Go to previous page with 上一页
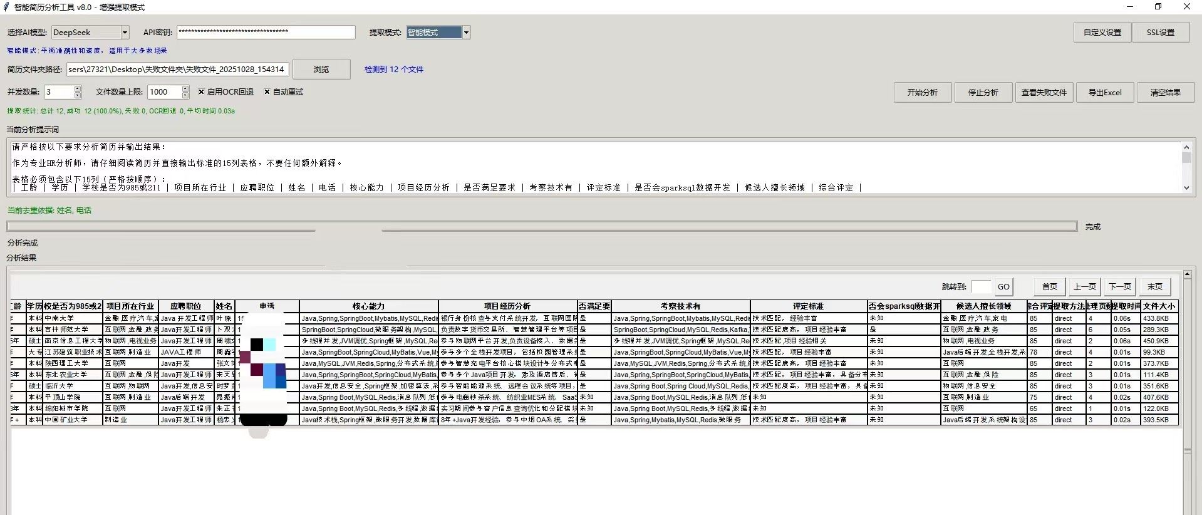1202x515 pixels. 1085,287
